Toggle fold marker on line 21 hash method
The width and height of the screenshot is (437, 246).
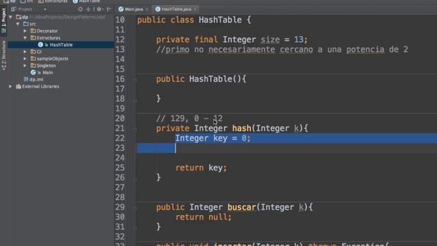click(135, 130)
